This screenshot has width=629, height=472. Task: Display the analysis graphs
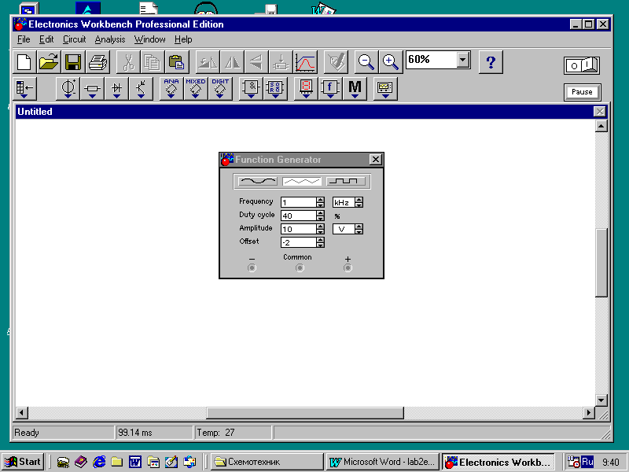pyautogui.click(x=306, y=62)
